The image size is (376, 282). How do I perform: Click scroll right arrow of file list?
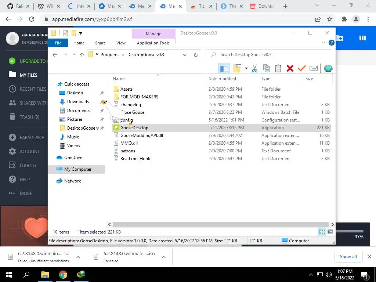[332, 224]
